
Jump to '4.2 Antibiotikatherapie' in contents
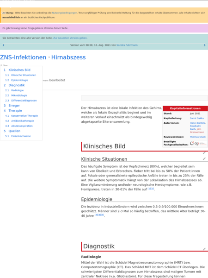19,121
